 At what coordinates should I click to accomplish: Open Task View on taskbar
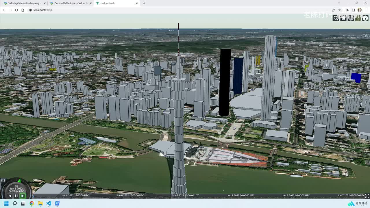pyautogui.click(x=23, y=203)
